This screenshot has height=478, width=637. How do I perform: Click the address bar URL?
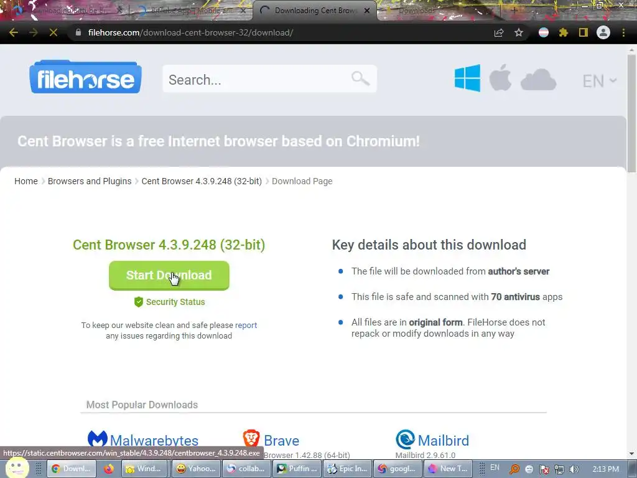coord(190,32)
